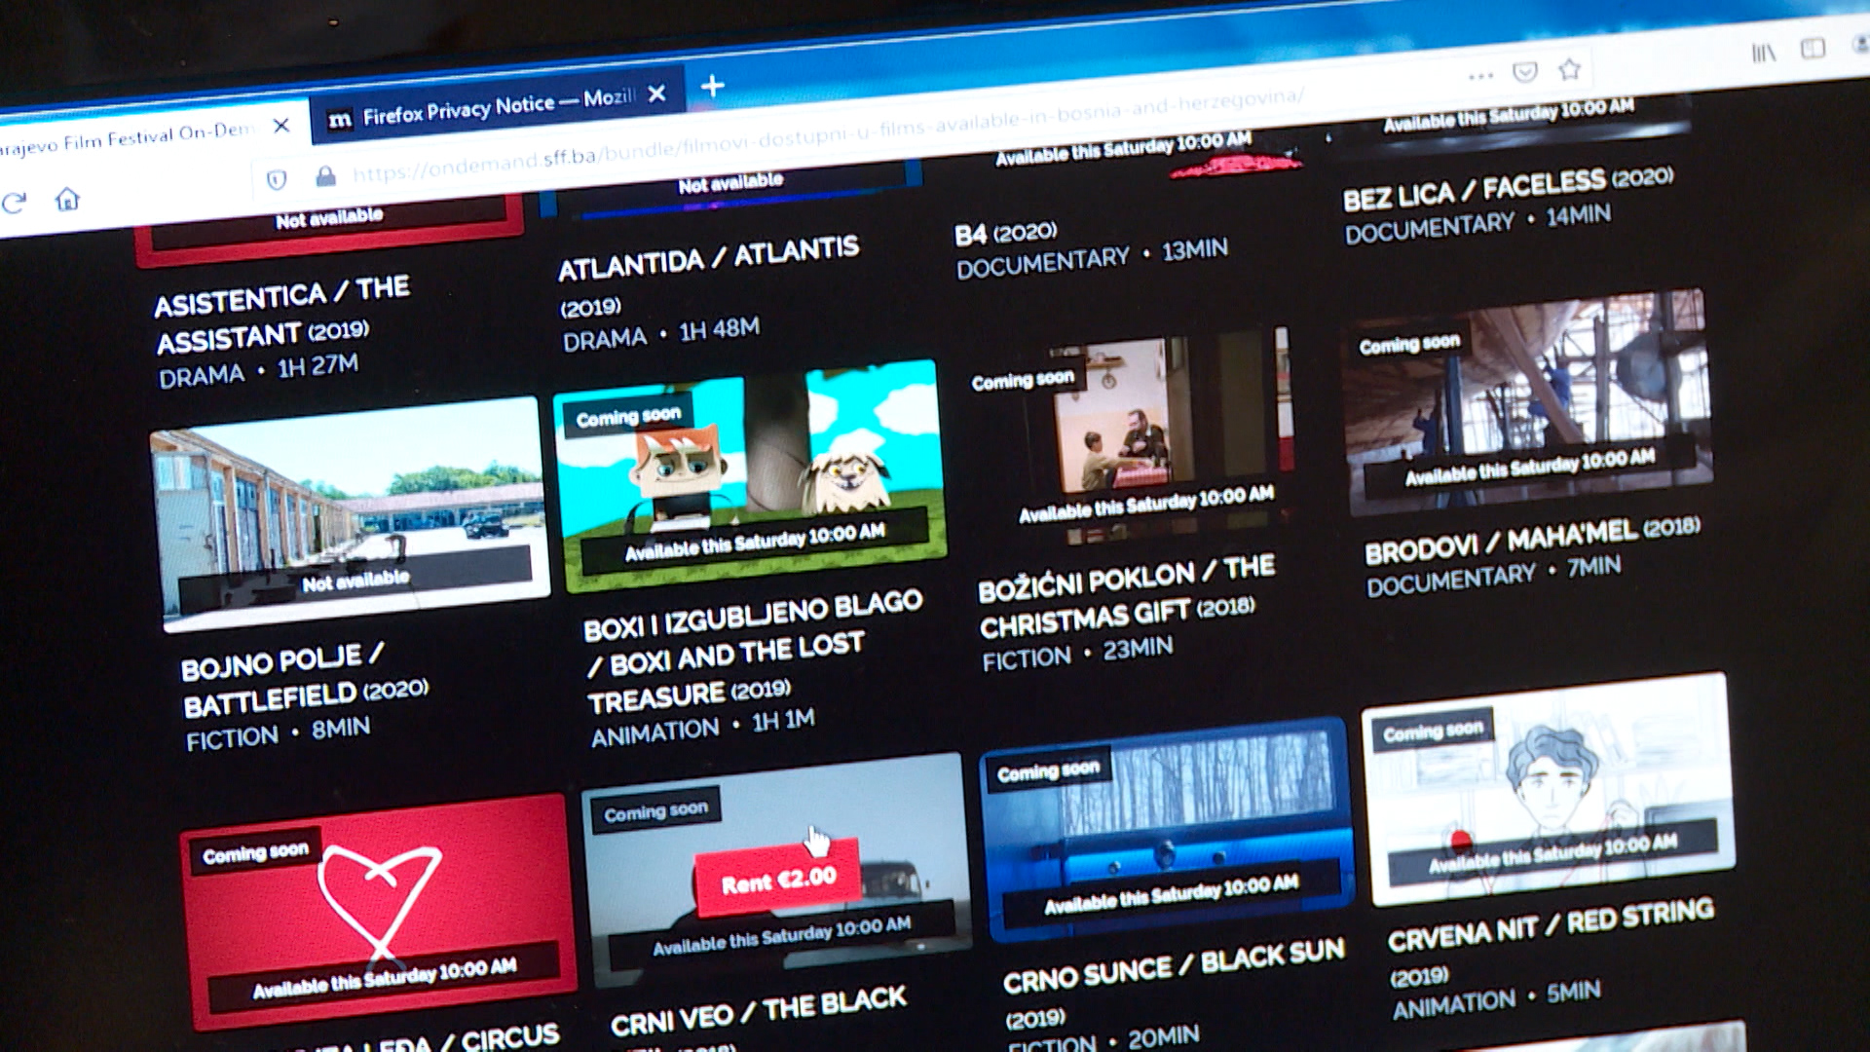The width and height of the screenshot is (1870, 1052).
Task: Toggle the sidebar view icon
Action: [1813, 49]
